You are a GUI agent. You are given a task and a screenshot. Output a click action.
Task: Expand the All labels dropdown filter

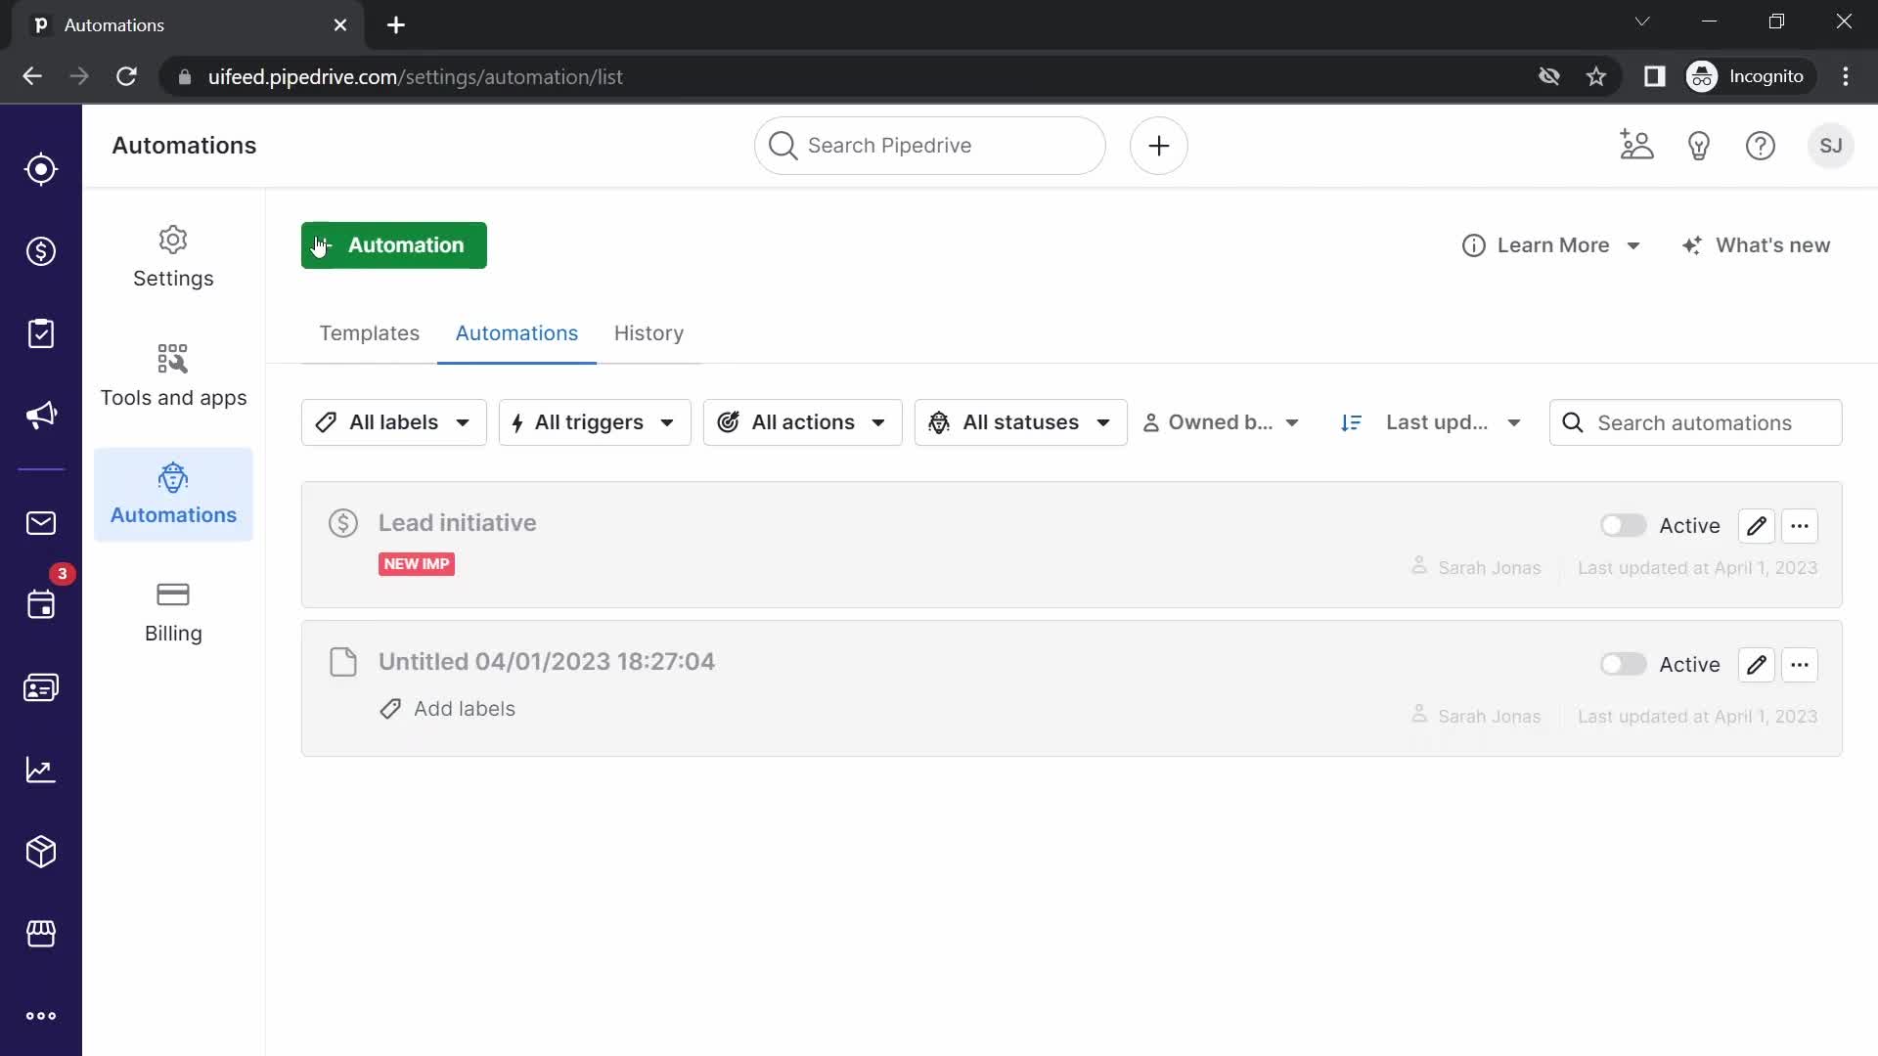(x=392, y=421)
